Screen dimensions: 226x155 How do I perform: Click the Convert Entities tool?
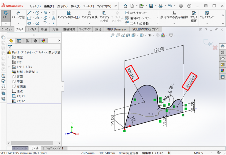pyautogui.click(x=89, y=15)
